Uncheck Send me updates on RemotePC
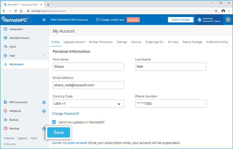This screenshot has width=233, height=149. (54, 122)
